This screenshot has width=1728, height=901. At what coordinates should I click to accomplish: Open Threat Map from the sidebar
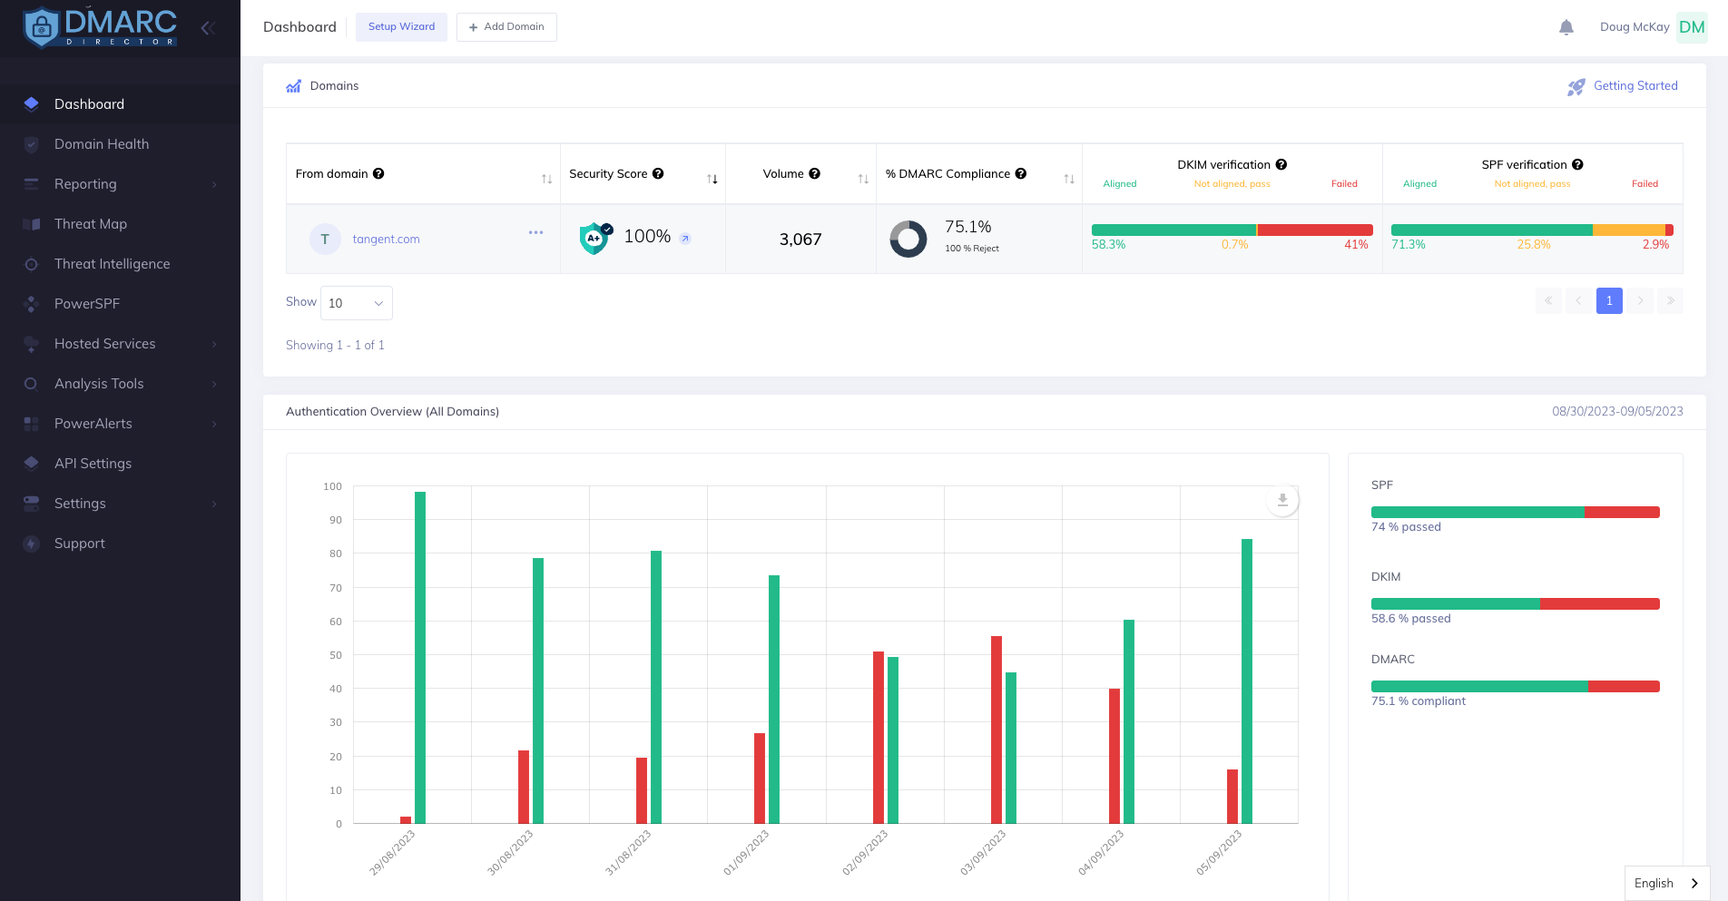pyautogui.click(x=91, y=224)
